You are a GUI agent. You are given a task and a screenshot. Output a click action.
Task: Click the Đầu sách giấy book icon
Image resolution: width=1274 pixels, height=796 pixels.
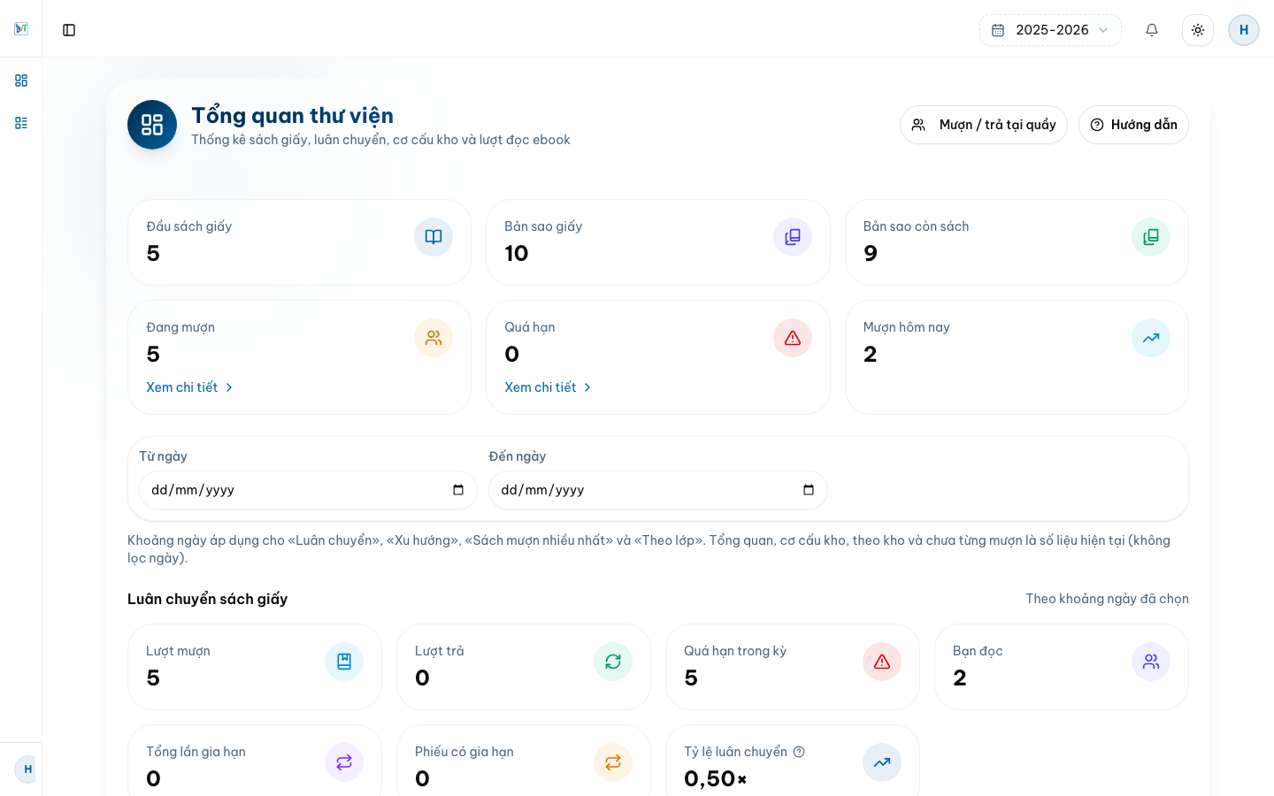click(x=434, y=237)
